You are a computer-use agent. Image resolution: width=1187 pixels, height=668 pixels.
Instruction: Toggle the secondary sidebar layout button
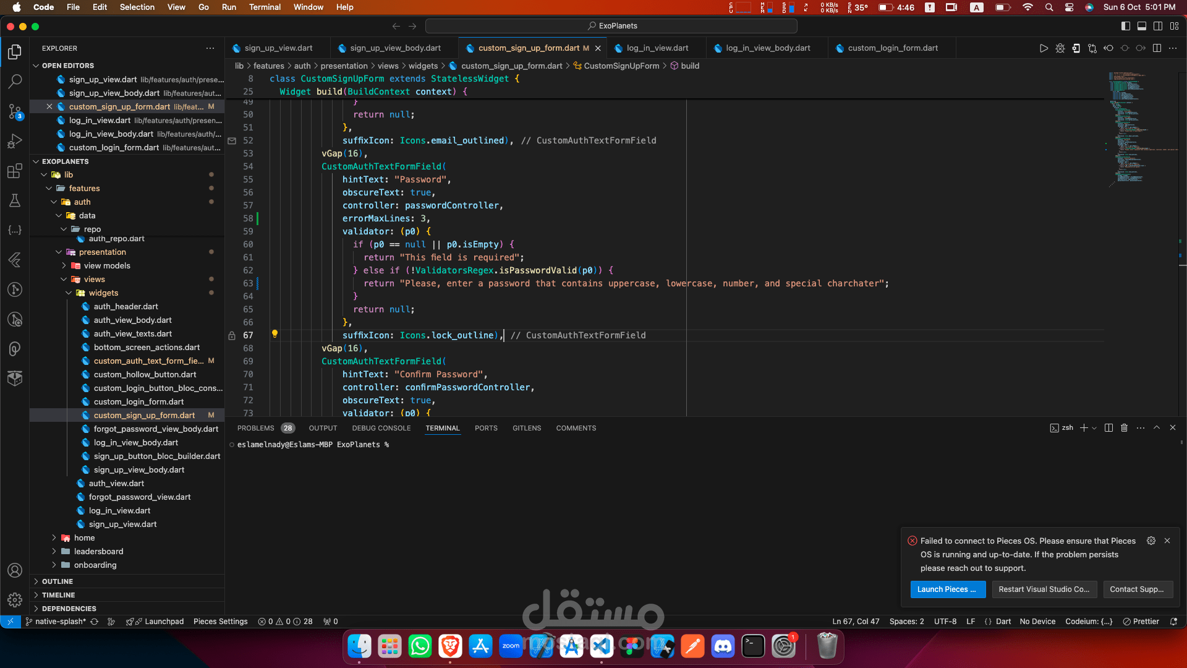(x=1158, y=26)
